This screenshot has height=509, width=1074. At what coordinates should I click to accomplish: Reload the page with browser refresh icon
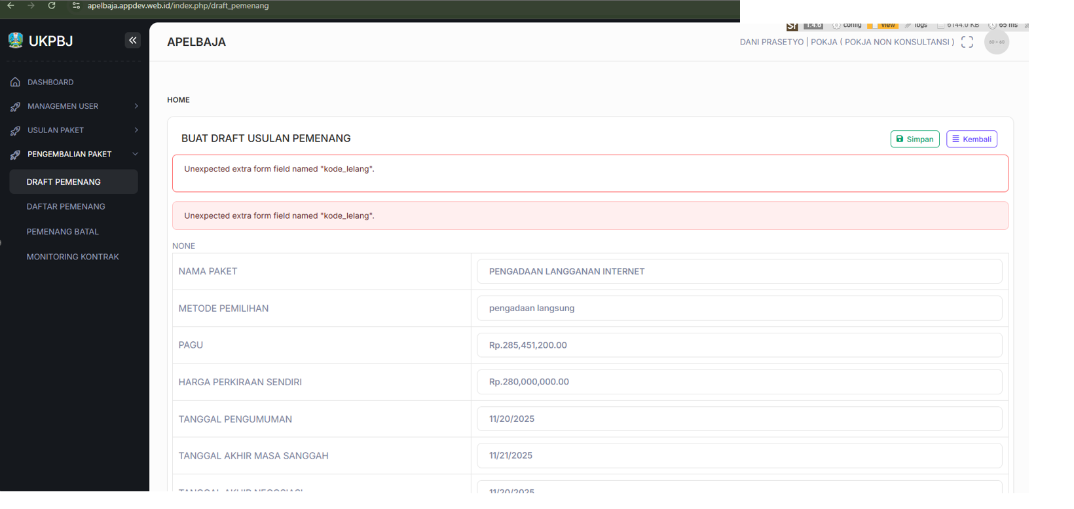coord(52,5)
